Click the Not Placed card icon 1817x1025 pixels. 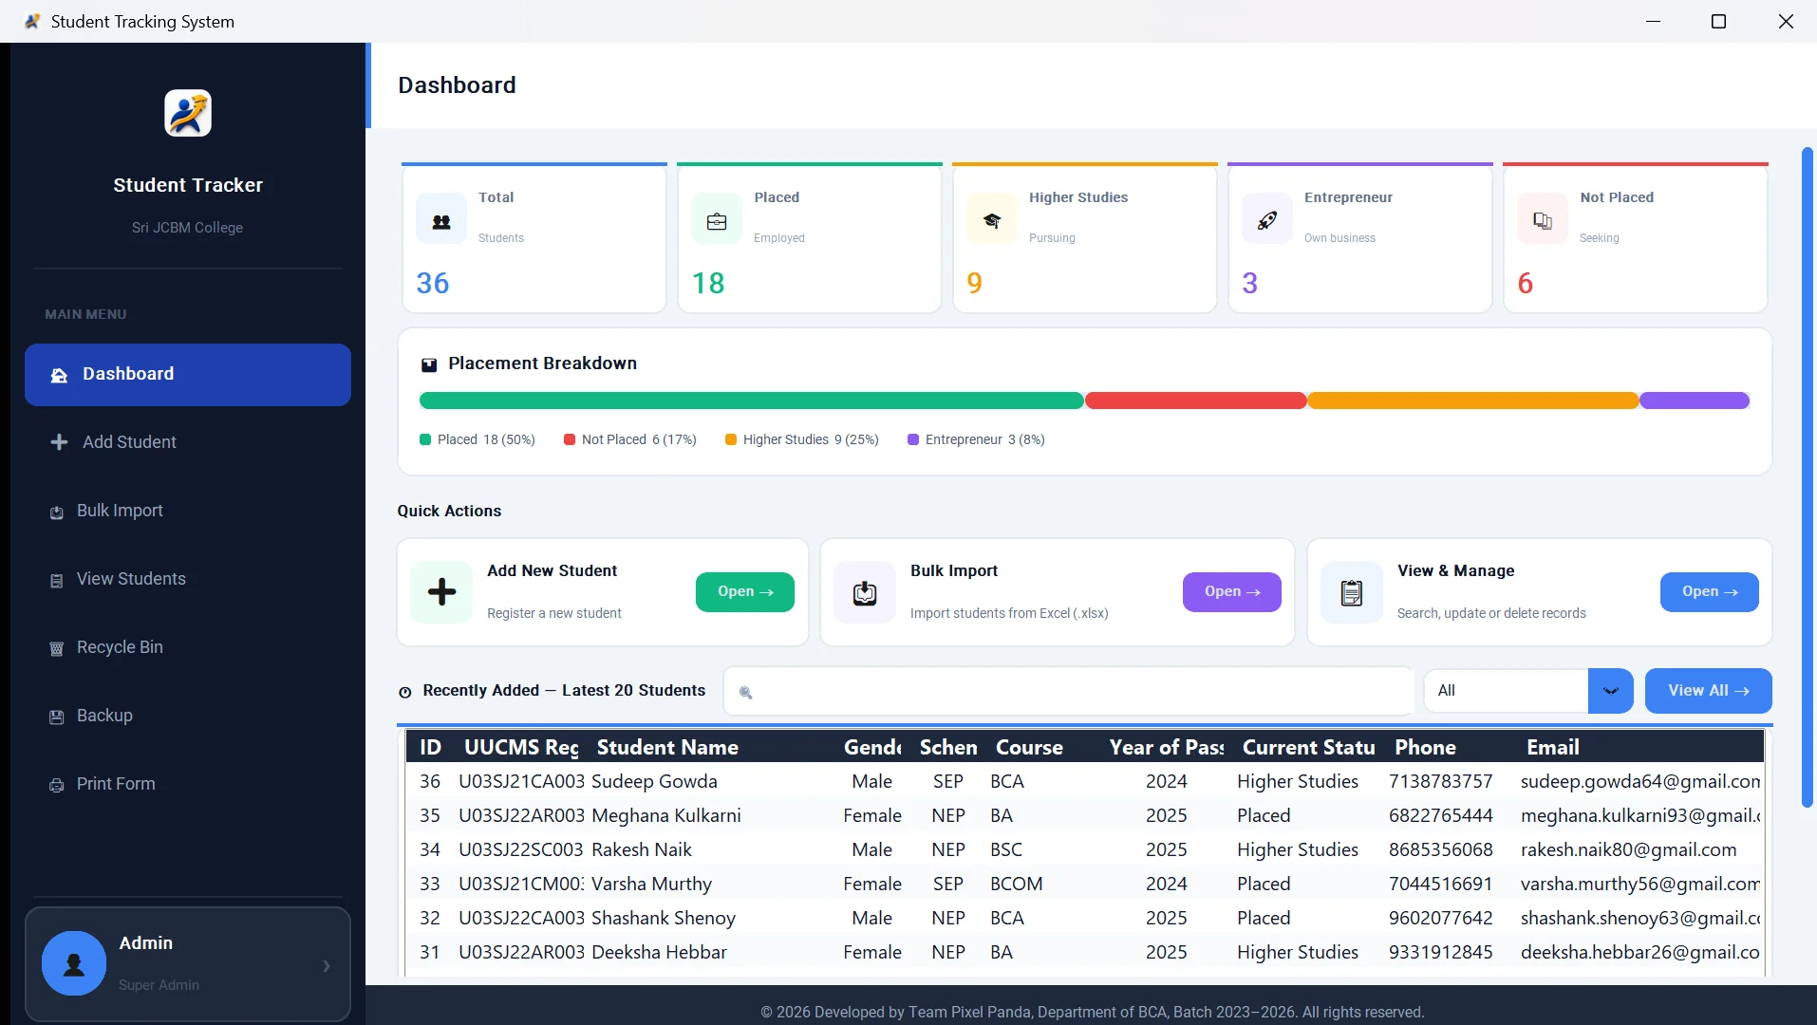[1543, 221]
